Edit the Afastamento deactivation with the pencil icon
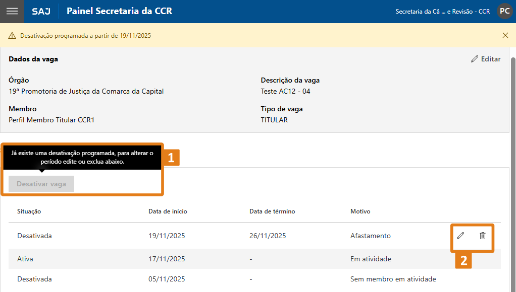 coord(461,235)
